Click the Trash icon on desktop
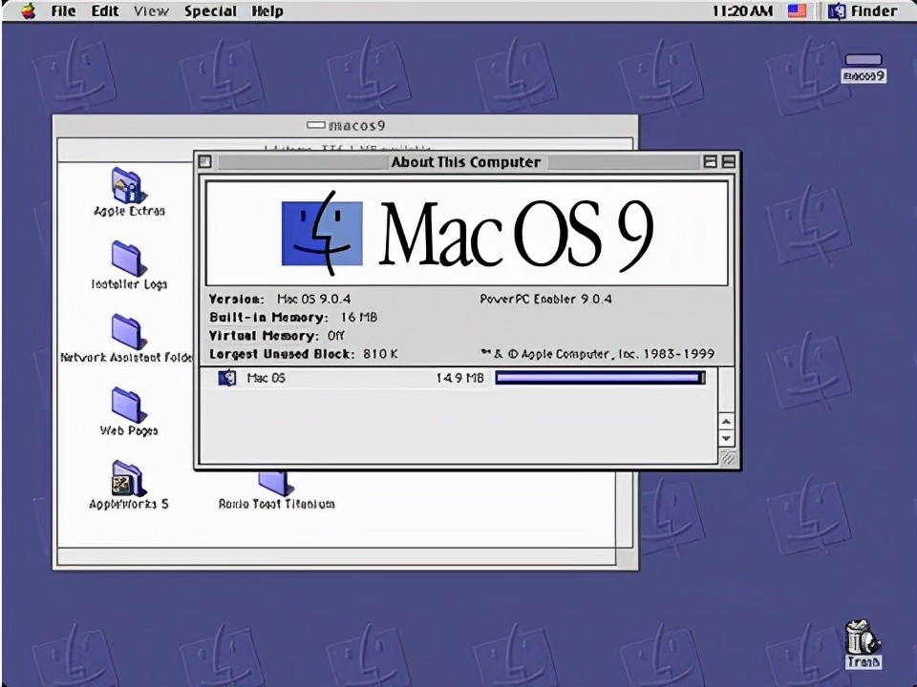The height and width of the screenshot is (687, 917). tap(862, 639)
